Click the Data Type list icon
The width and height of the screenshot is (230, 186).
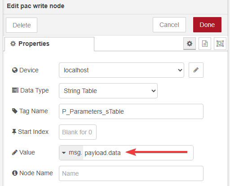pyautogui.click(x=15, y=90)
